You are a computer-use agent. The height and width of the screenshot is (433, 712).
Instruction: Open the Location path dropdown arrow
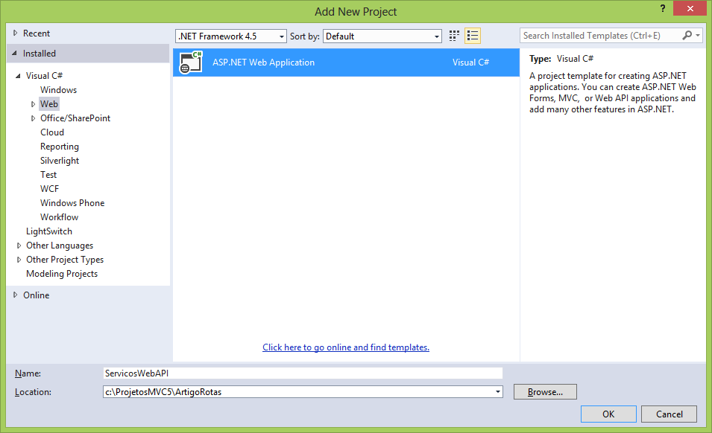click(x=498, y=392)
